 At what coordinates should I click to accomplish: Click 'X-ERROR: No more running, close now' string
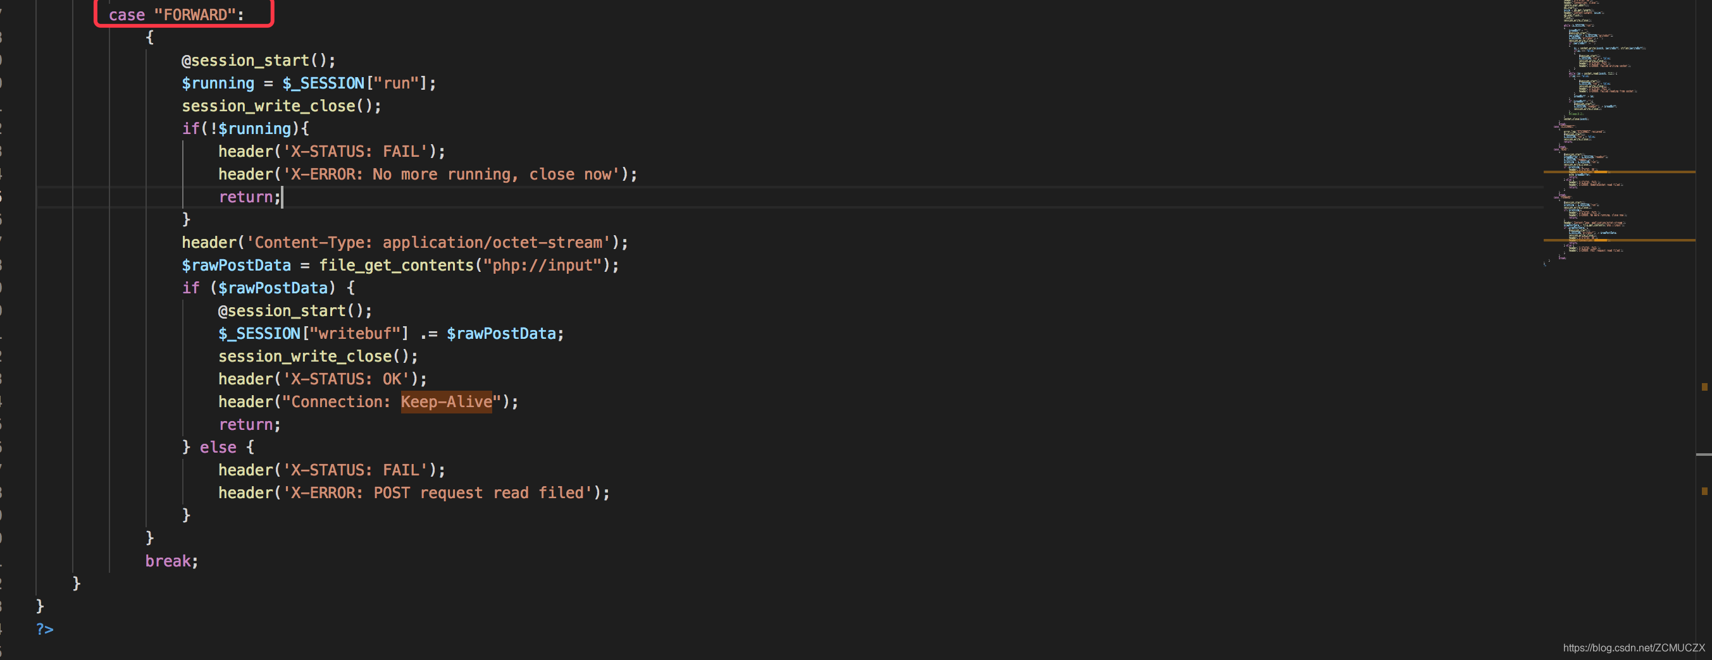[450, 174]
